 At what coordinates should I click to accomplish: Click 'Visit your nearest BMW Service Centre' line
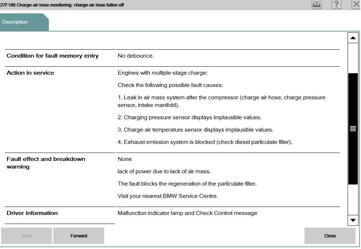coord(168,196)
